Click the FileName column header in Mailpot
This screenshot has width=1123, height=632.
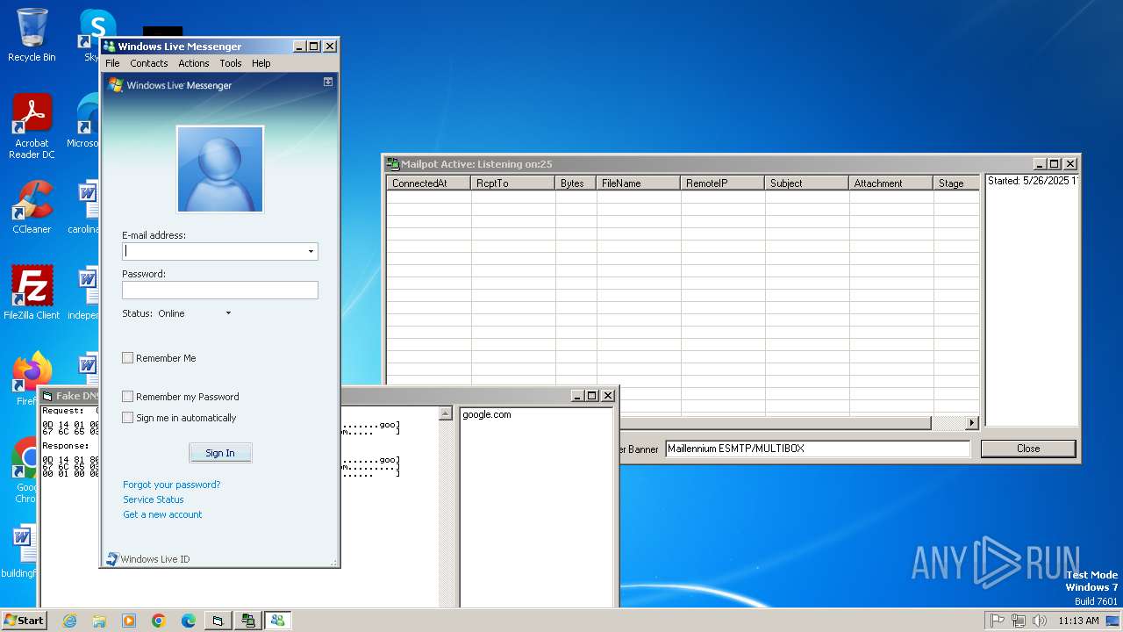point(639,183)
